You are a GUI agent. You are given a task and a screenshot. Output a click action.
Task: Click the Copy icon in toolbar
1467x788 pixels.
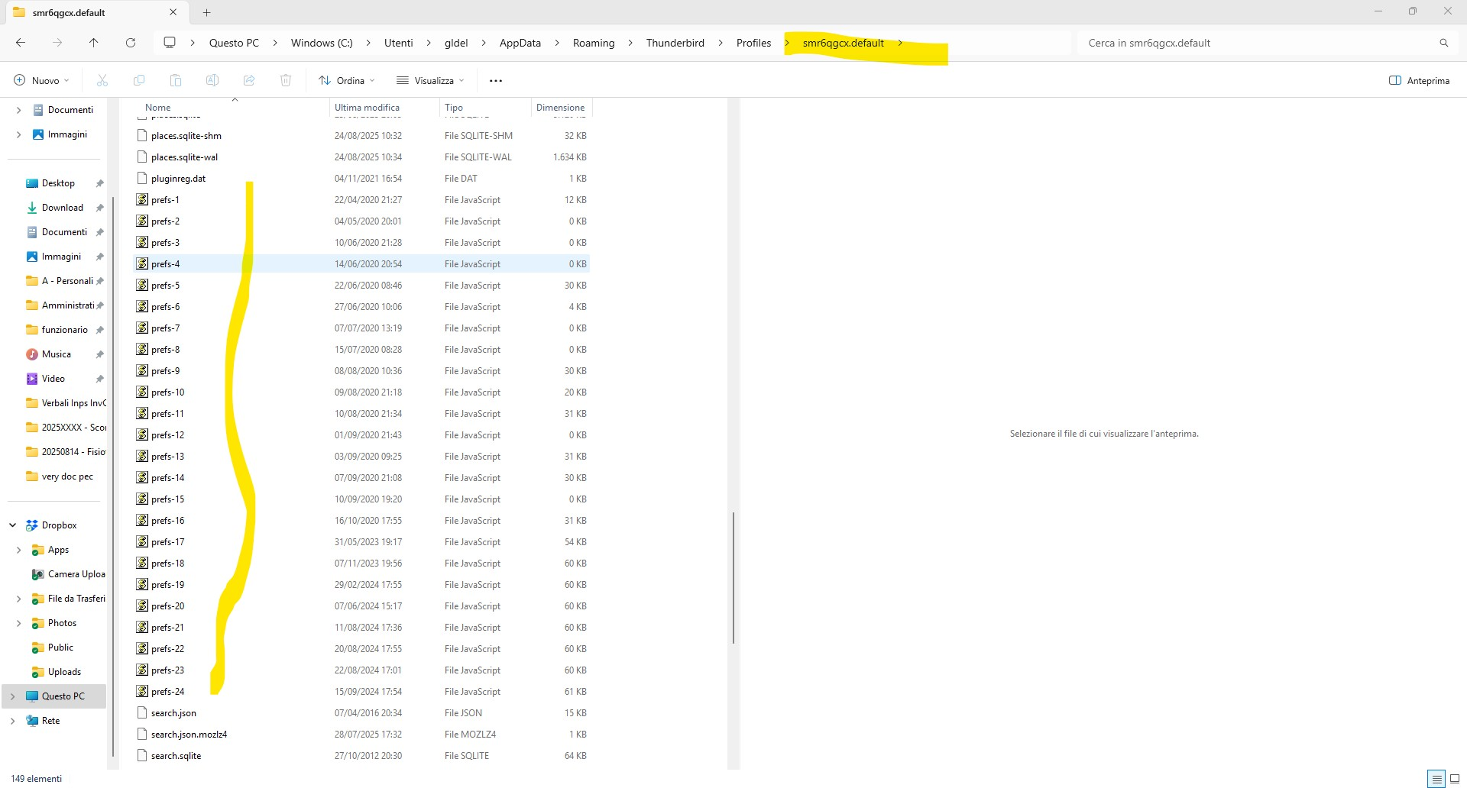pyautogui.click(x=139, y=80)
